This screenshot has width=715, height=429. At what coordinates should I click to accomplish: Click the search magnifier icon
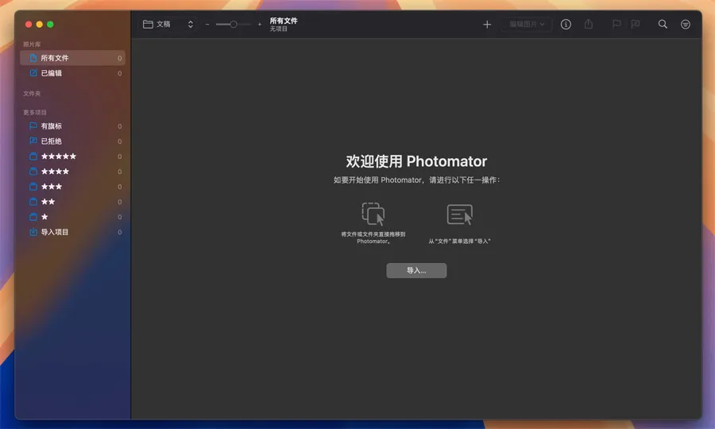663,25
